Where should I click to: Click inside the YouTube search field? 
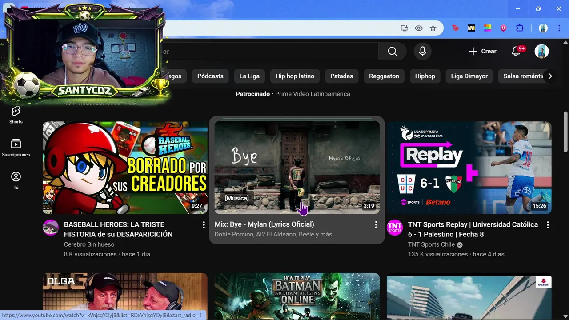pos(271,51)
